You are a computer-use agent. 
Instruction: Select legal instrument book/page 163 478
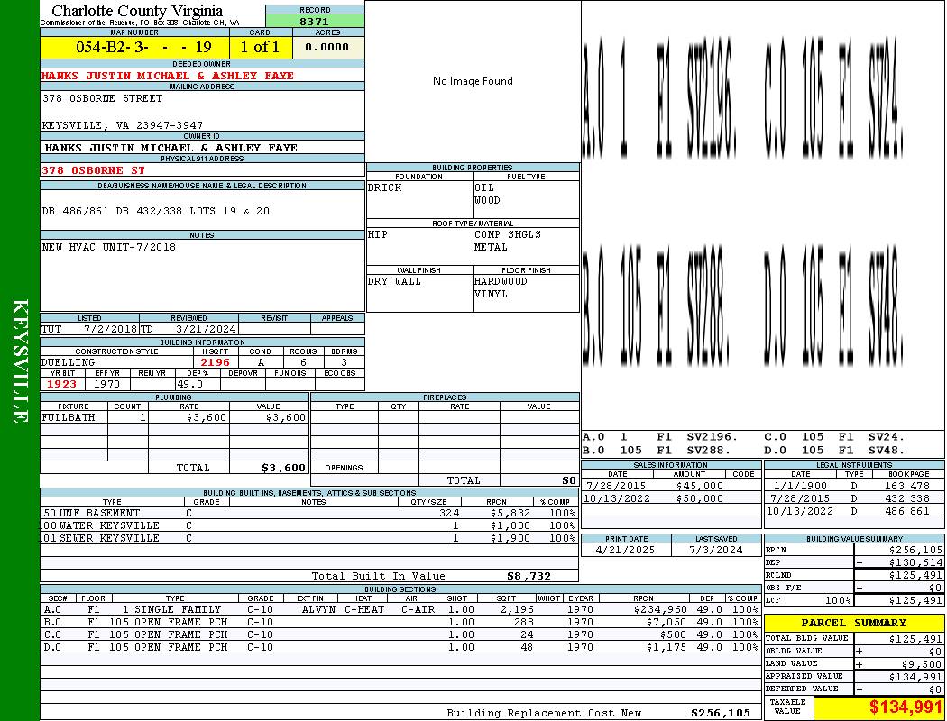[907, 486]
